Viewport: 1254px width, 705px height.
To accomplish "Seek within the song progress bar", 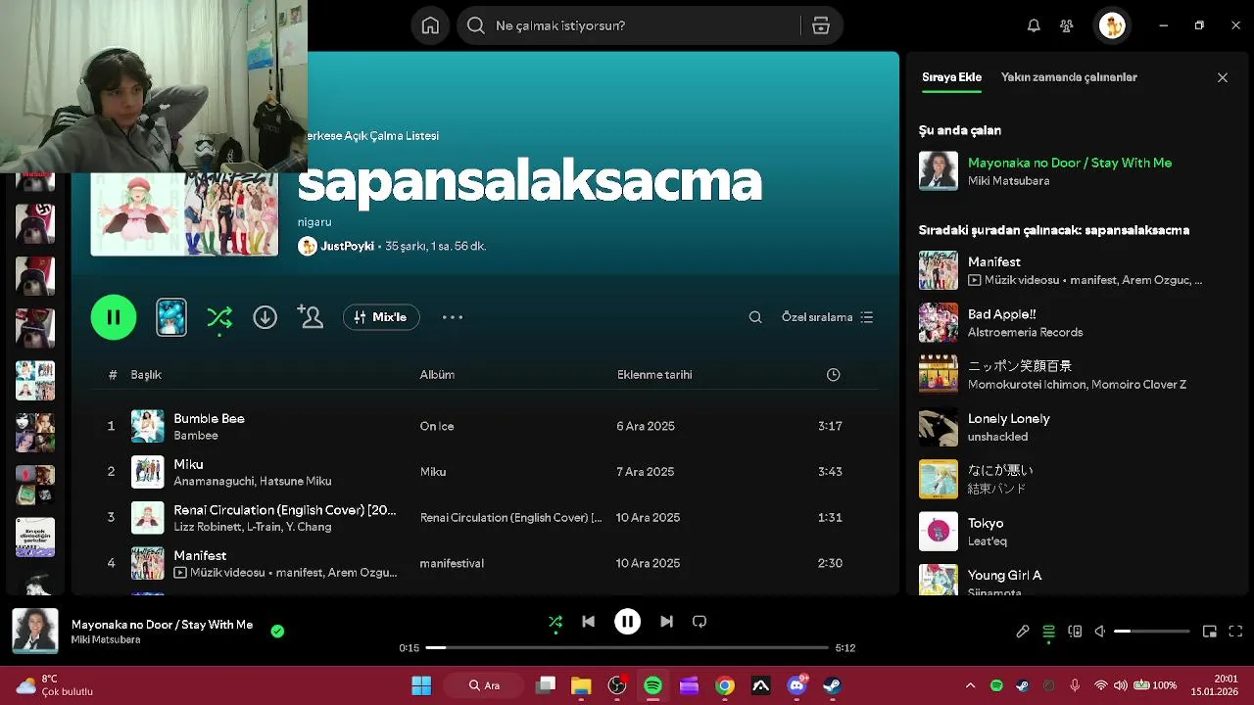I will tap(627, 648).
